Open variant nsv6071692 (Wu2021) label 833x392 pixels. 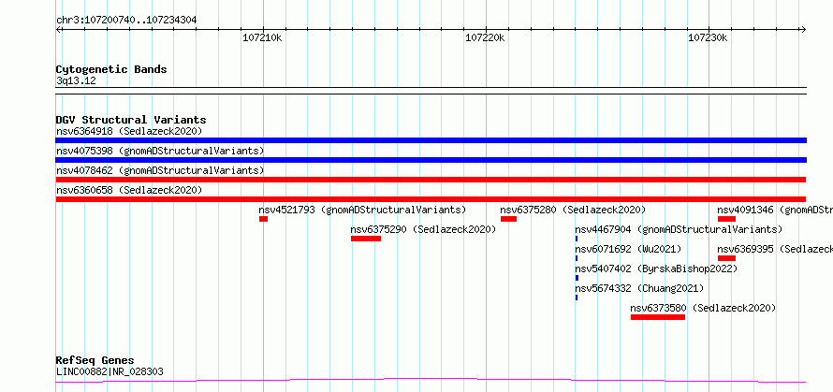coord(628,249)
